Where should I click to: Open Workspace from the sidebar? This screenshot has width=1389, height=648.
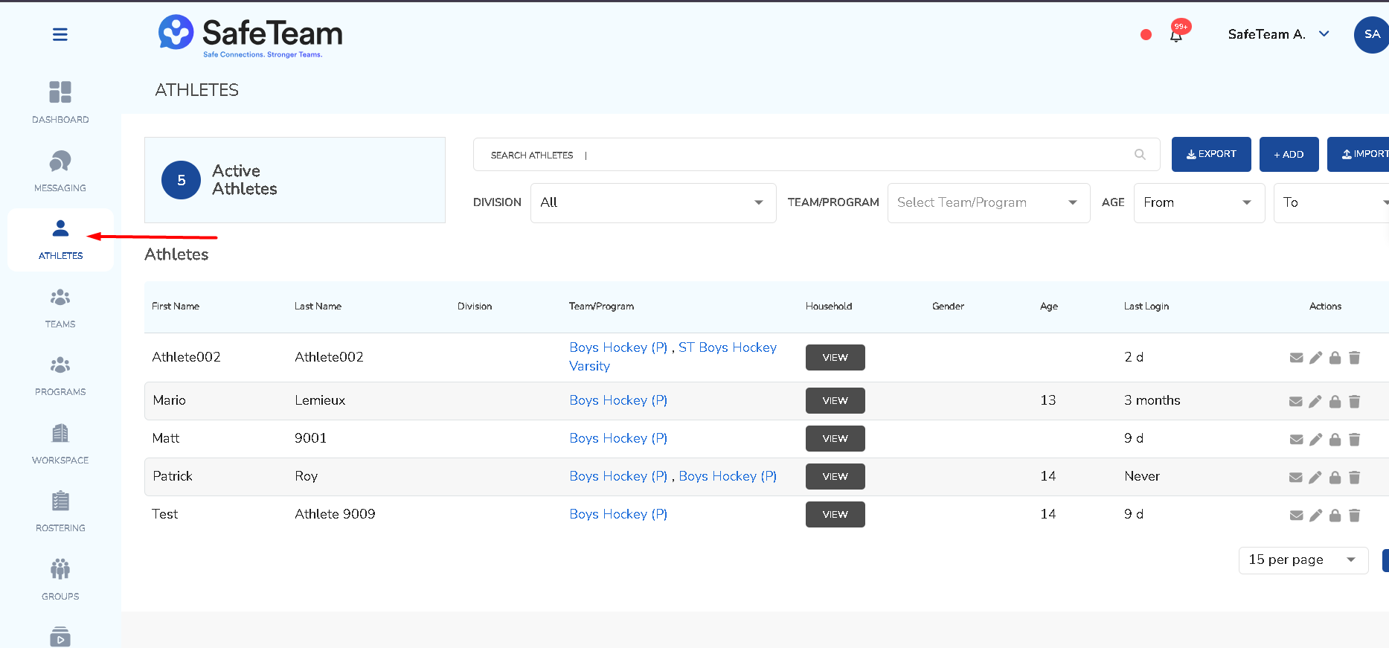click(60, 444)
